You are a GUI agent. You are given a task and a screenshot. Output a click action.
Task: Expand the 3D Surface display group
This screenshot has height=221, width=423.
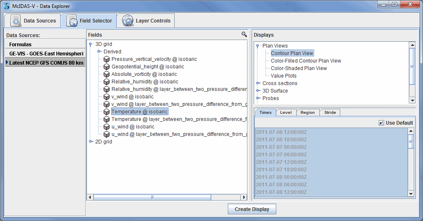pyautogui.click(x=258, y=91)
